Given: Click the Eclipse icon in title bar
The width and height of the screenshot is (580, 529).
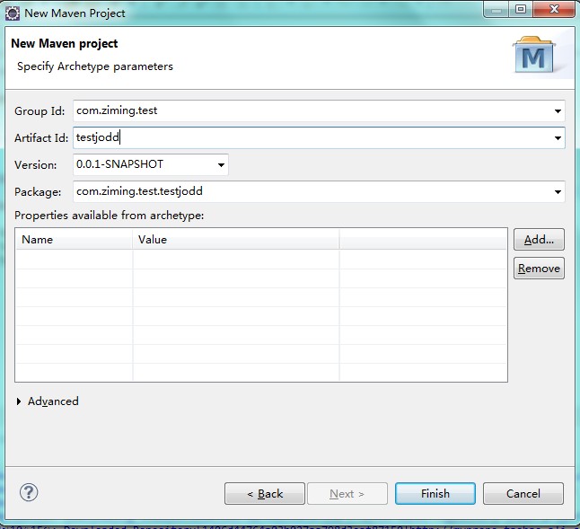Looking at the screenshot, I should coord(13,13).
